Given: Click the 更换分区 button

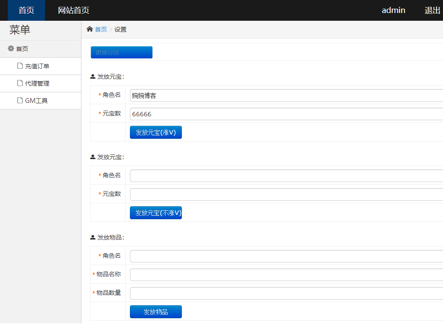Looking at the screenshot, I should (x=121, y=52).
